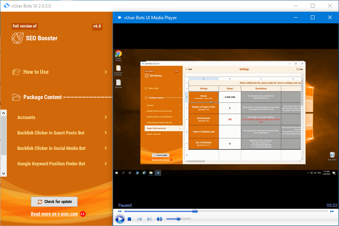The height and width of the screenshot is (226, 339).
Task: Click the How to Use graduation cap icon
Action: point(16,72)
